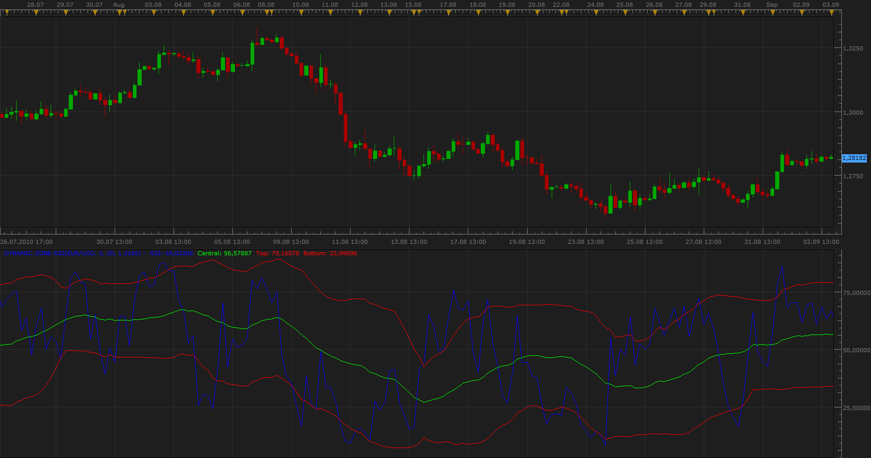871x458 pixels.
Task: Click the Aug label on the top axis
Action: [x=119, y=5]
